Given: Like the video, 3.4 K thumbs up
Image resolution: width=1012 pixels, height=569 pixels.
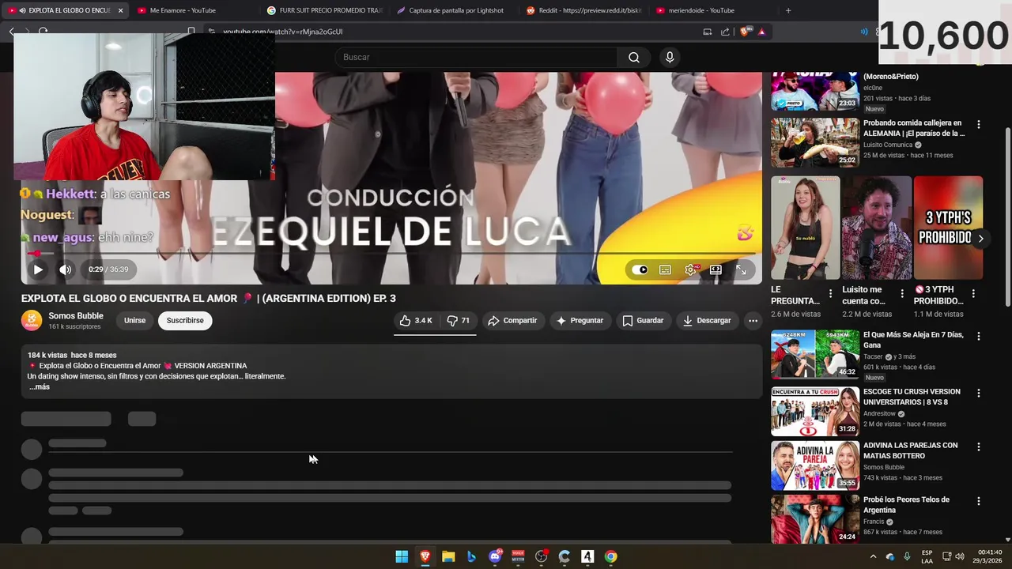Looking at the screenshot, I should click(417, 320).
